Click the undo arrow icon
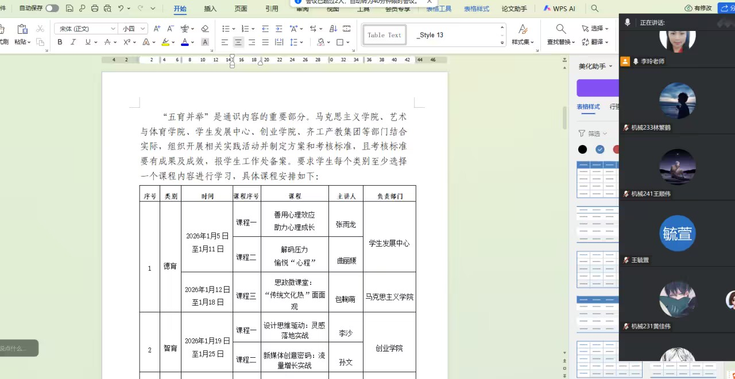This screenshot has width=735, height=379. 121,8
